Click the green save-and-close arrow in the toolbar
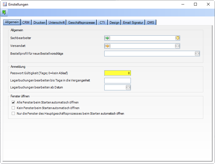 (4, 13)
